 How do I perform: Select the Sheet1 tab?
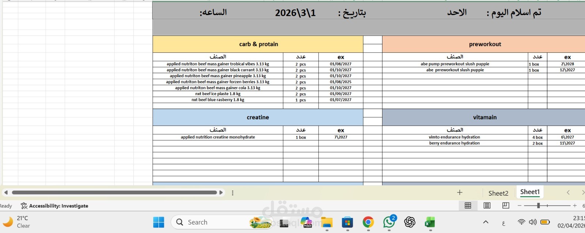click(530, 192)
